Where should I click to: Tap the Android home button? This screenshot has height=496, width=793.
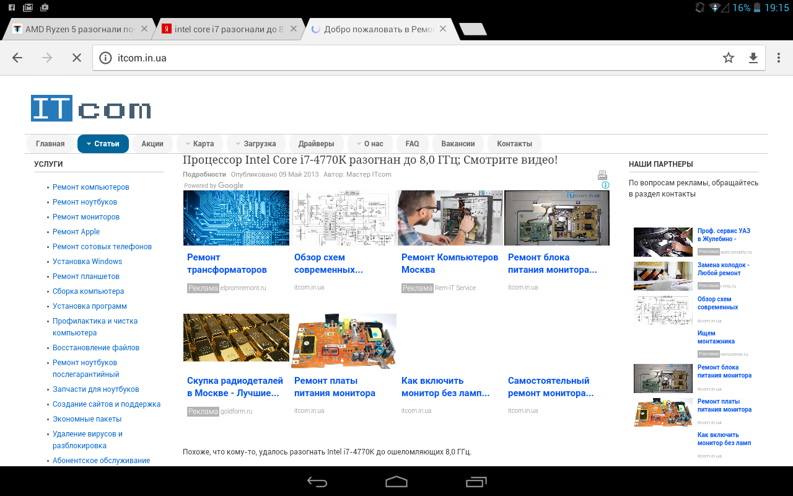(396, 482)
